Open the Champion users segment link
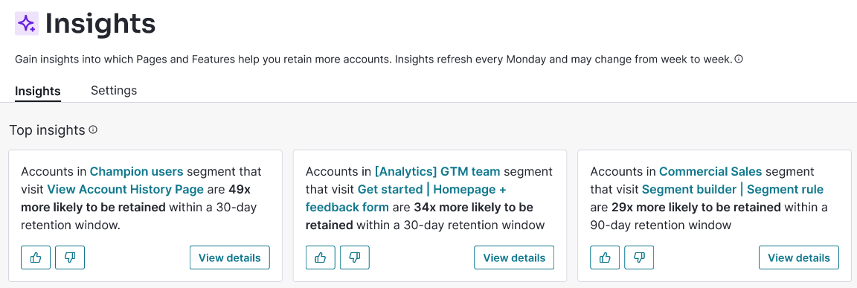The width and height of the screenshot is (857, 288). [x=137, y=172]
